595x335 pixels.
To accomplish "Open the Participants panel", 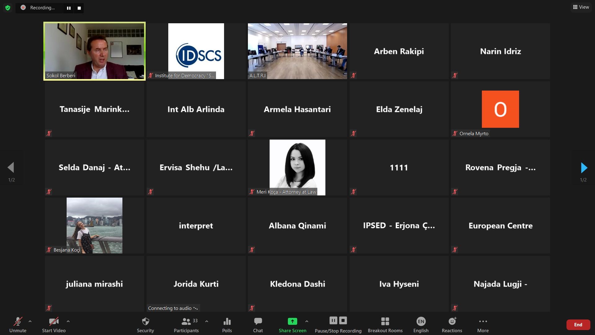I will click(186, 325).
